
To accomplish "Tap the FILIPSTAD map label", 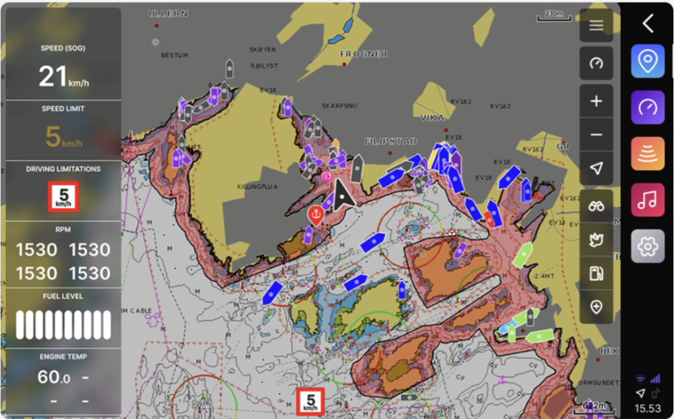I will [x=391, y=141].
